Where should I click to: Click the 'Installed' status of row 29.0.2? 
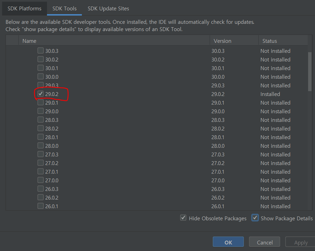click(x=270, y=94)
